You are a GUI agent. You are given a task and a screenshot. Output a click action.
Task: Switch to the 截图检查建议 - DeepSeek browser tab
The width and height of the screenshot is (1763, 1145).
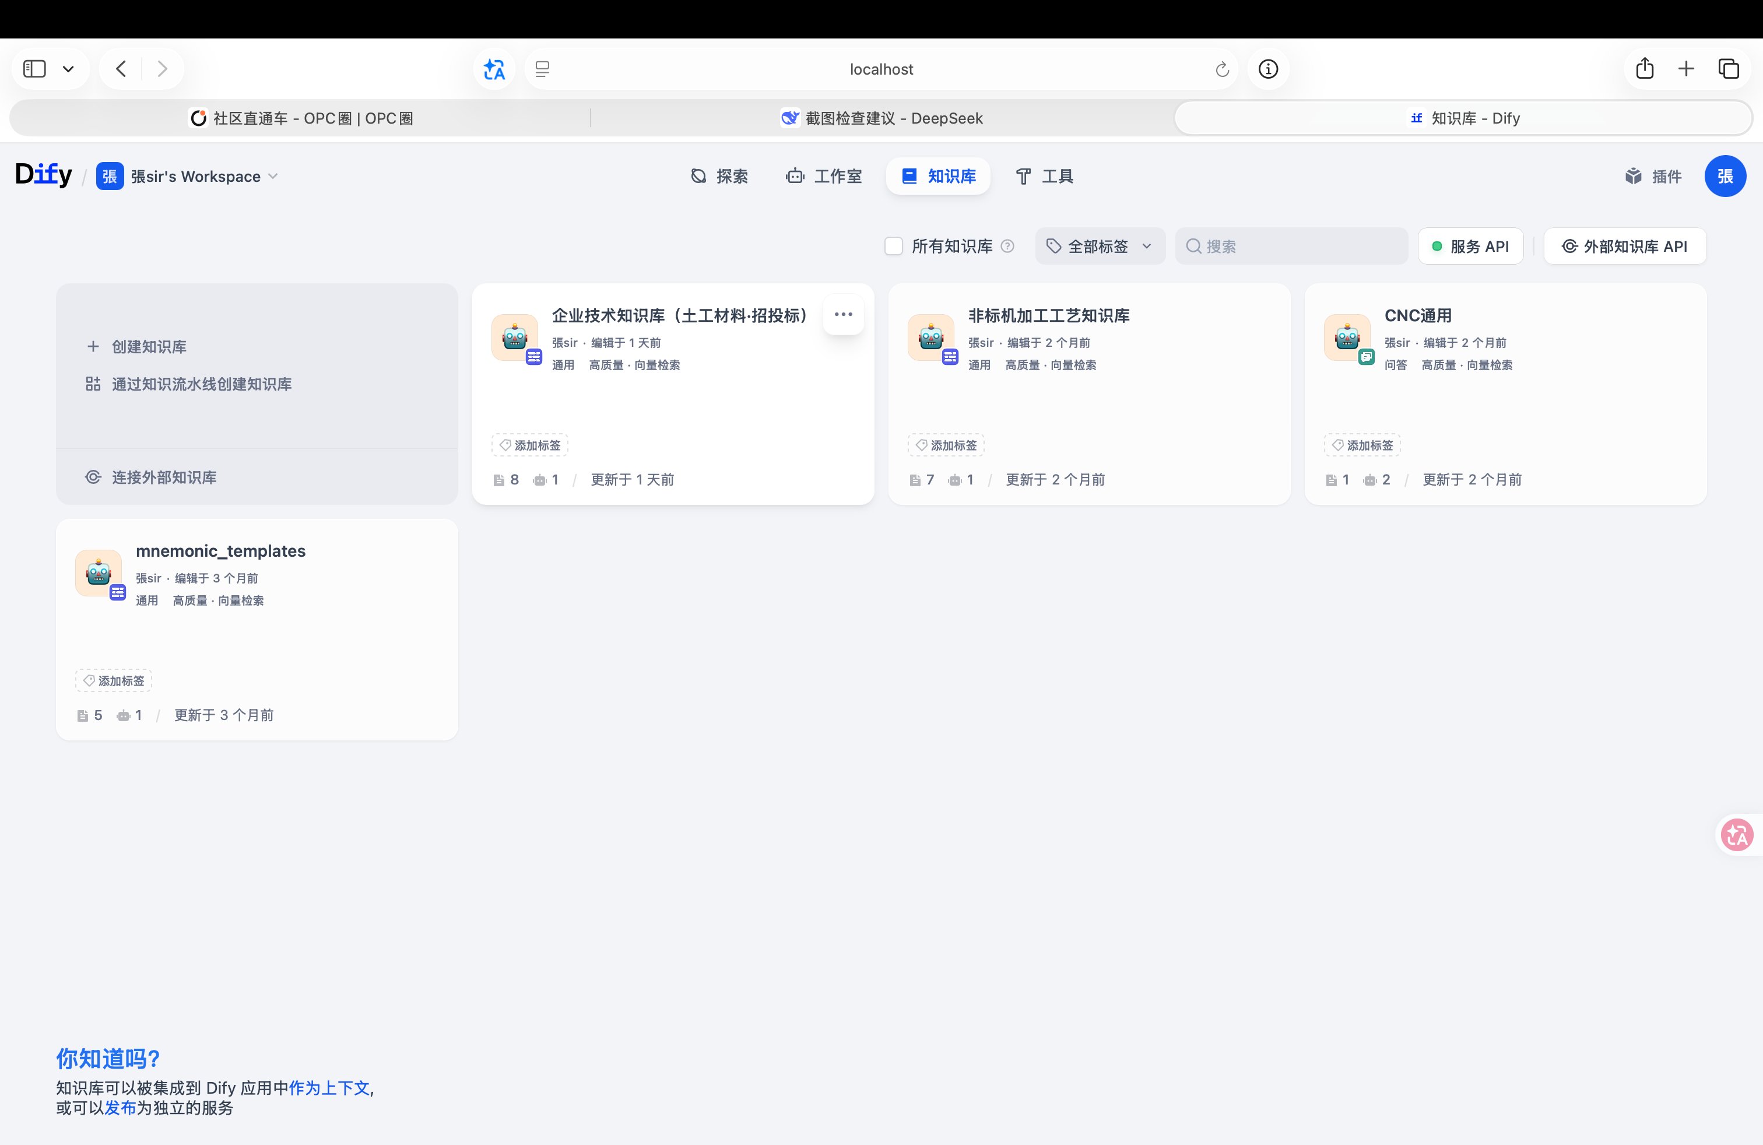pyautogui.click(x=881, y=118)
